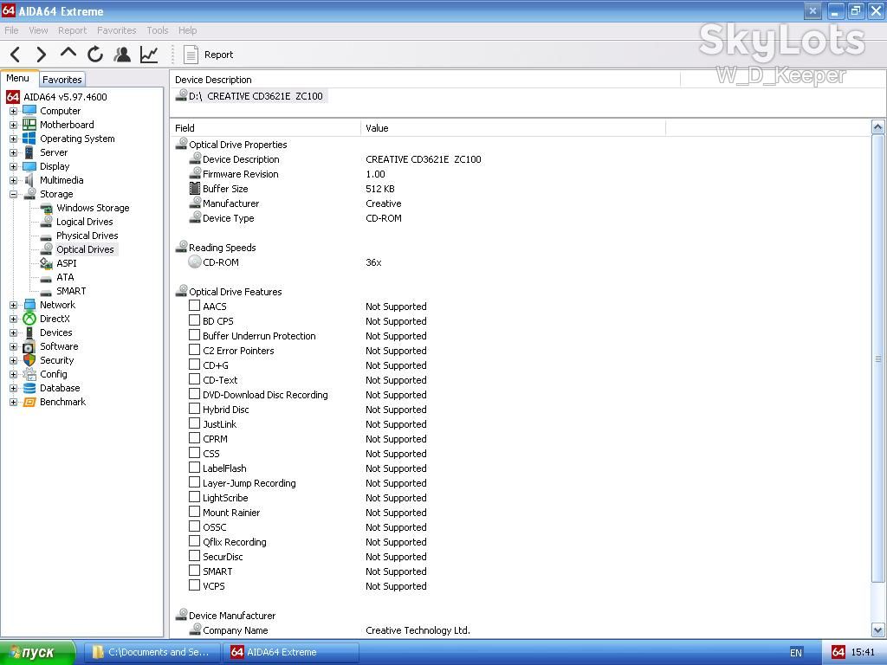Image resolution: width=887 pixels, height=665 pixels.
Task: Click the Computer icon in the tree
Action: pos(29,111)
